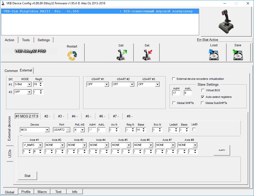Click the AutoFill button

coord(222,150)
